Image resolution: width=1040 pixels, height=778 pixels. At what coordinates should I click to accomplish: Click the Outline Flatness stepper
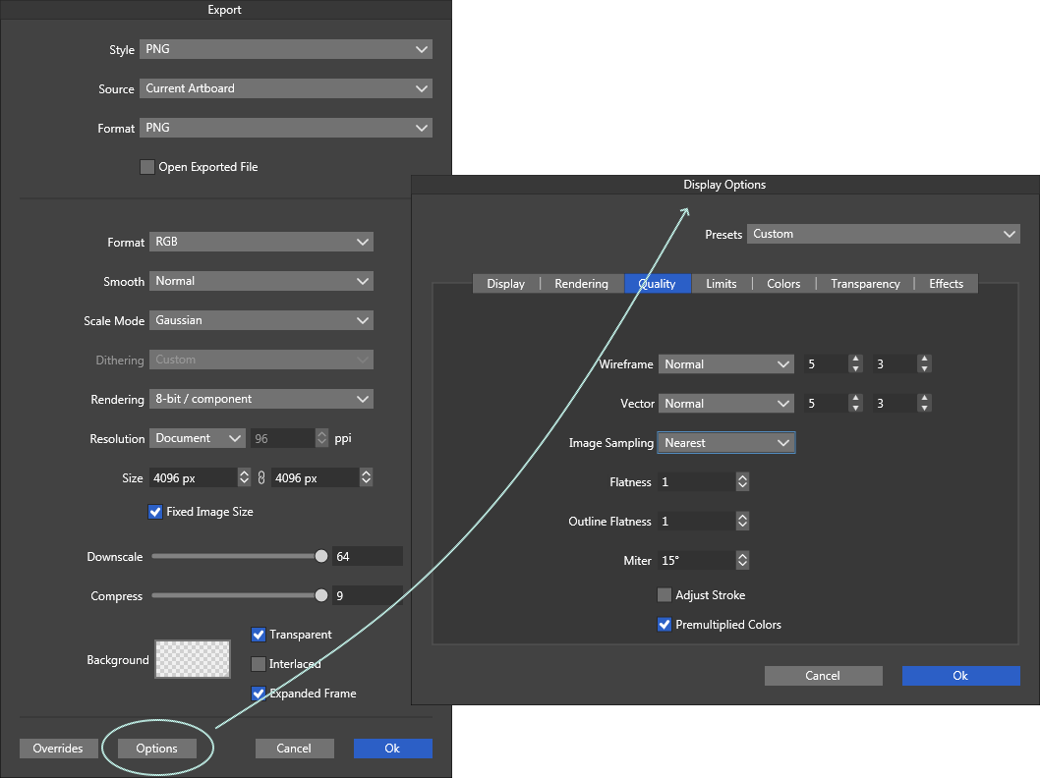(x=742, y=521)
